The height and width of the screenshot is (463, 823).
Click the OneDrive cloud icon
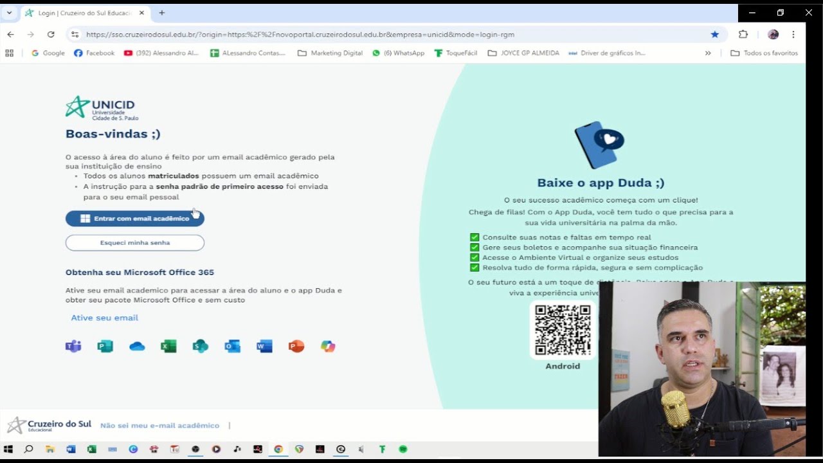click(x=137, y=347)
